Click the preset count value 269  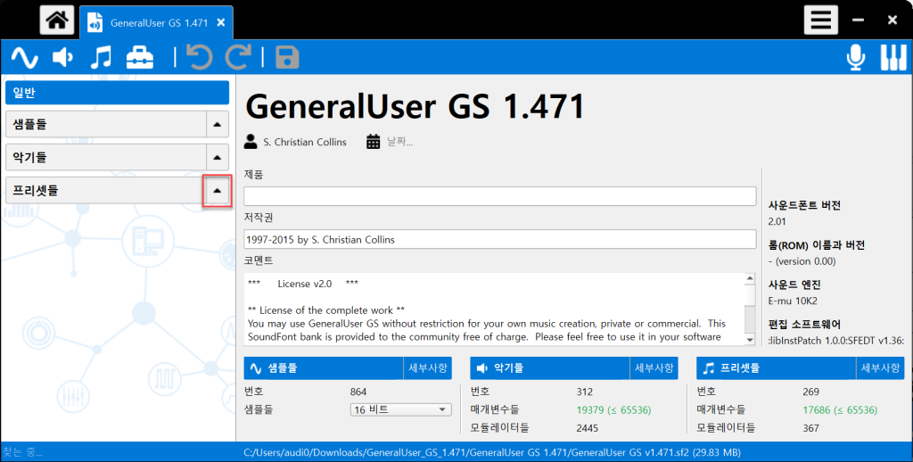click(x=810, y=392)
